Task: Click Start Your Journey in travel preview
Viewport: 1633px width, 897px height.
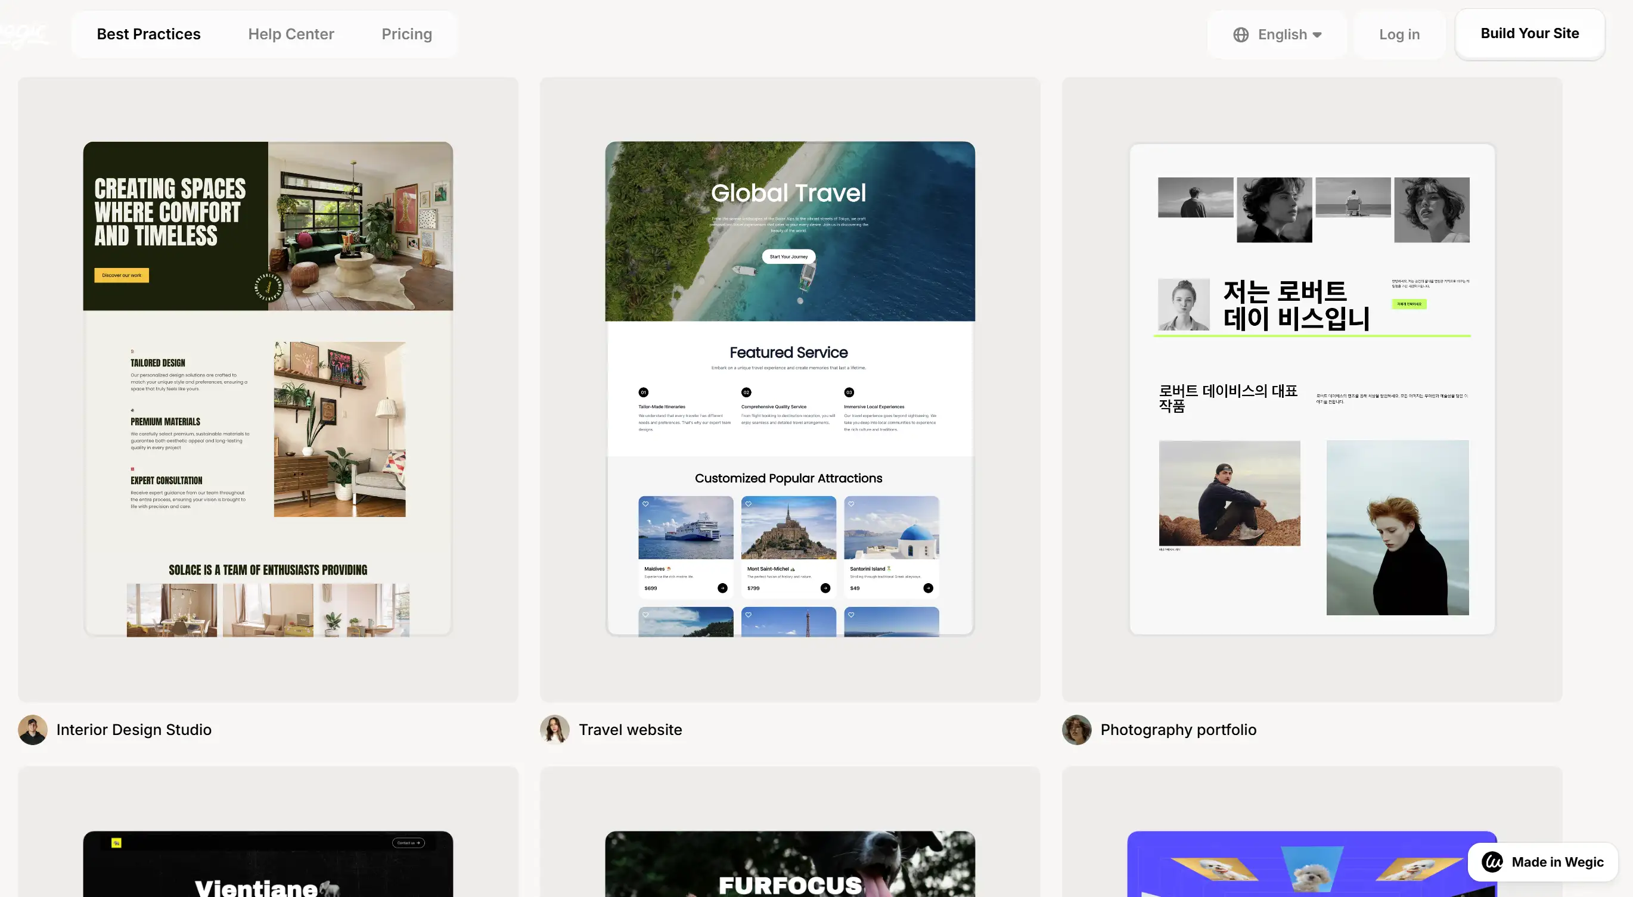Action: pyautogui.click(x=788, y=257)
